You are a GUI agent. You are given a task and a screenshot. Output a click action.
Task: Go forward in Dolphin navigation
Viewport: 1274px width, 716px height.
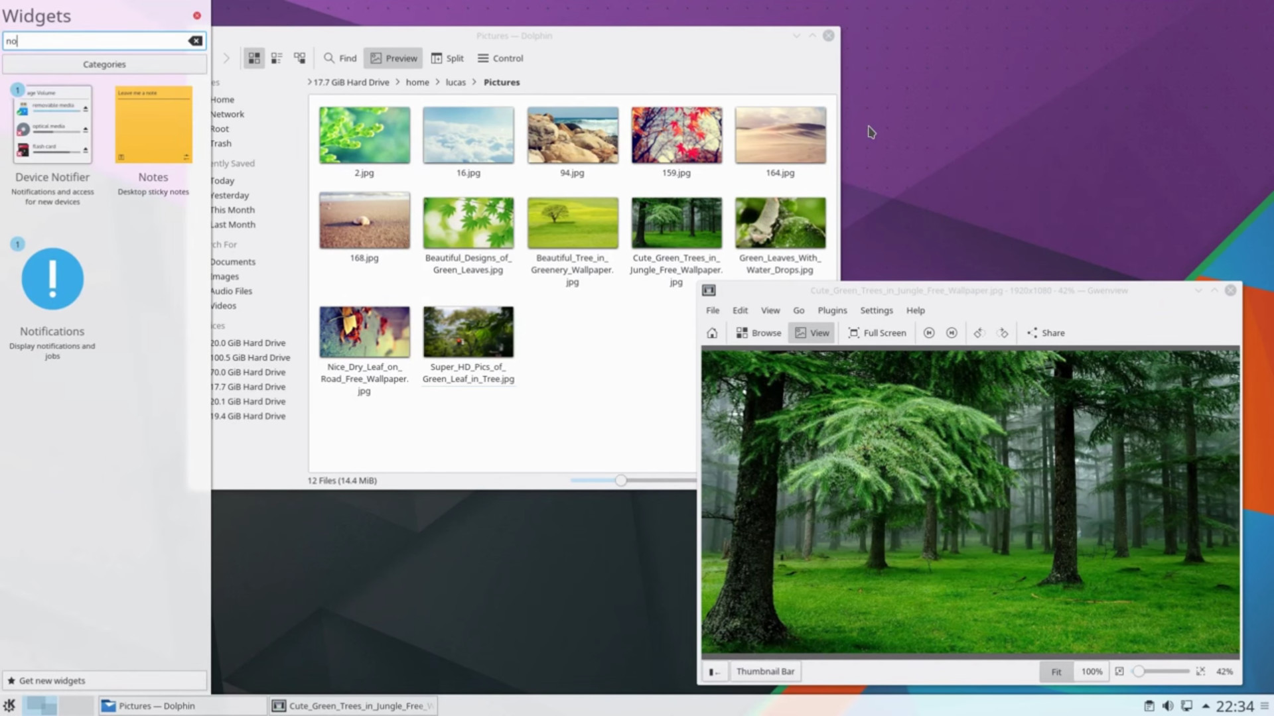point(226,58)
